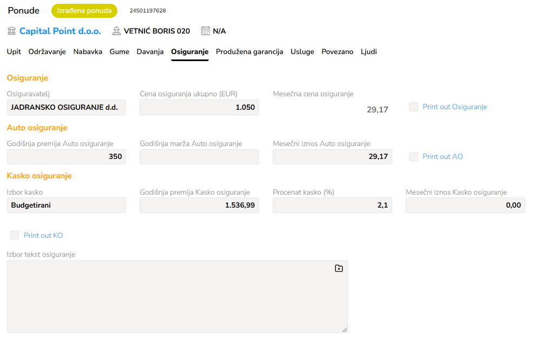Viewport: 534px width, 339px height.
Task: Enable the Print out Osiguranje checkbox
Action: 414,107
